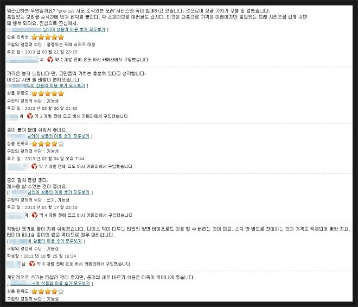
Task: Open all reviews link under '개인적으로 쓰기는' review
Action: pyautogui.click(x=61, y=284)
